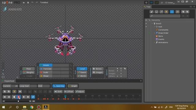Screen dimensions: 196x110
Task: Click the fit-to-view frame icon in viewport
Action: pos(3,77)
